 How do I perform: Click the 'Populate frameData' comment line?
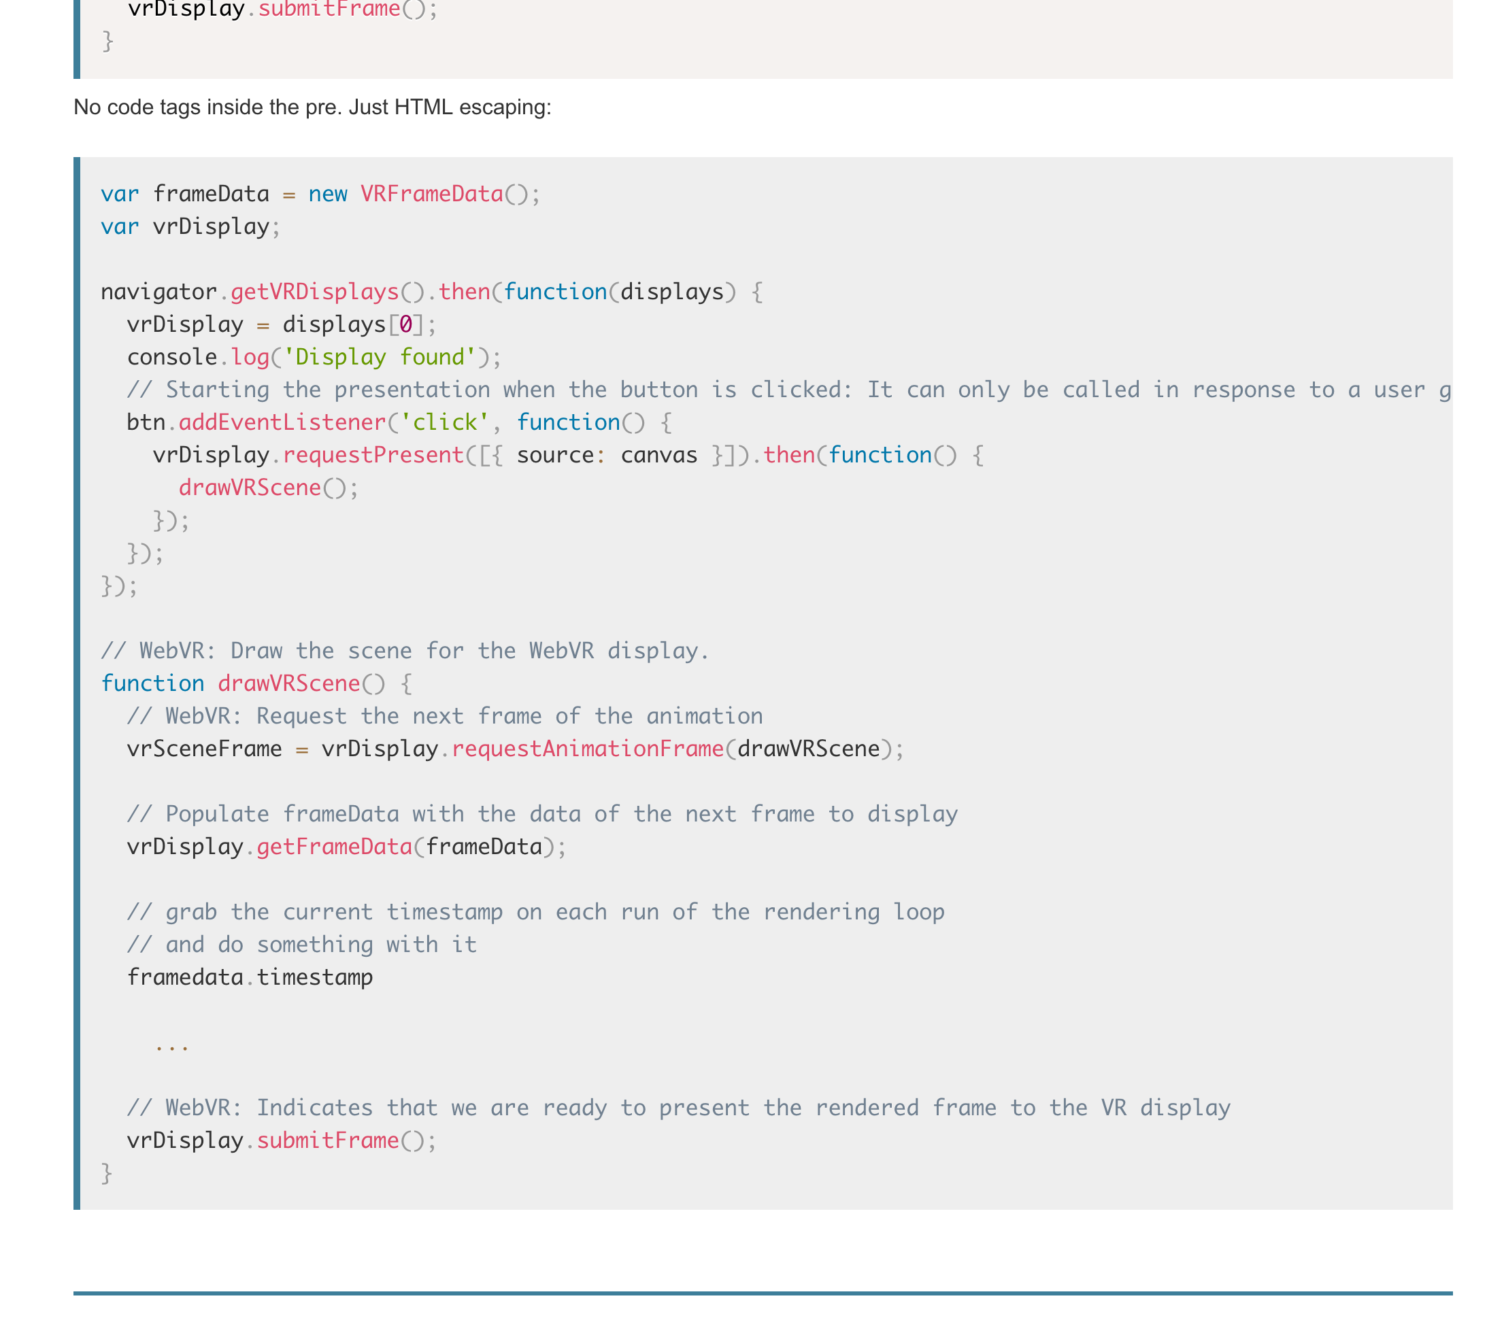coord(542,815)
